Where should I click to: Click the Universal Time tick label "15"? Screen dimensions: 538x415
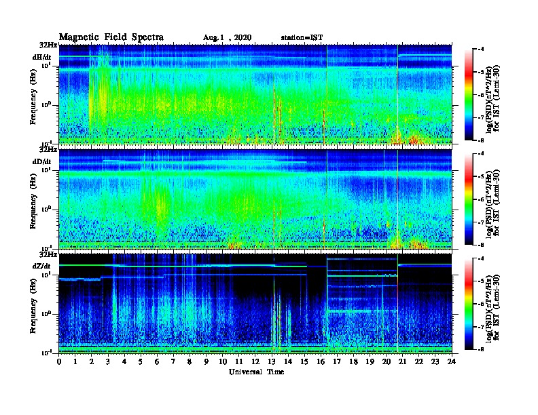click(304, 362)
